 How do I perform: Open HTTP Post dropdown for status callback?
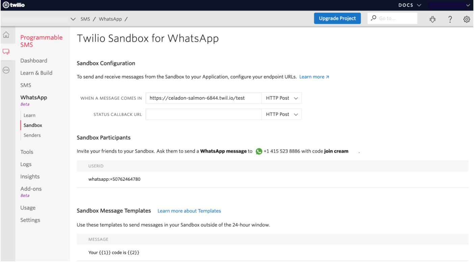282,114
